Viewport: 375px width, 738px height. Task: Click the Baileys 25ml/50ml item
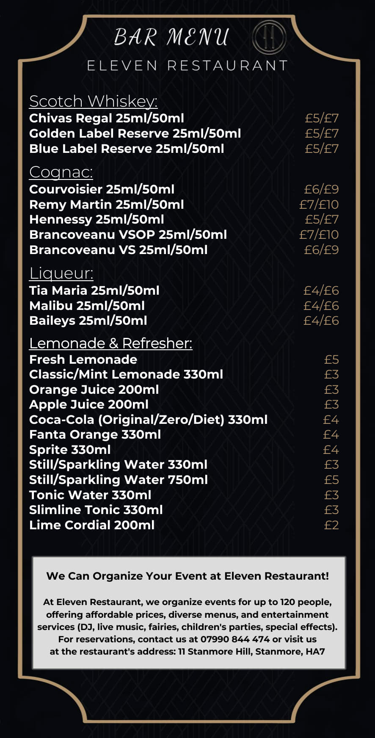(88, 321)
